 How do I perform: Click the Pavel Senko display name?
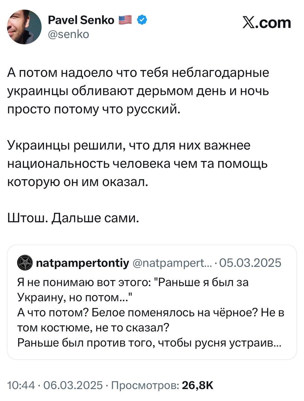tap(81, 20)
